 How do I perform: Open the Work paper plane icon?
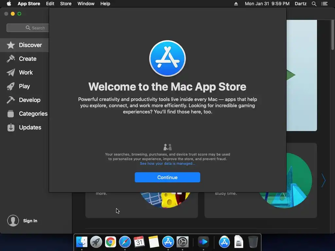[x=11, y=72]
